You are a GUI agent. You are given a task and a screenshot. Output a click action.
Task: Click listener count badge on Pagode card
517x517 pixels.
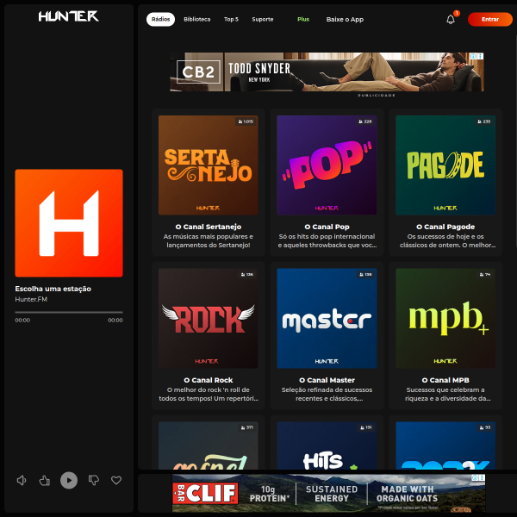pyautogui.click(x=484, y=121)
